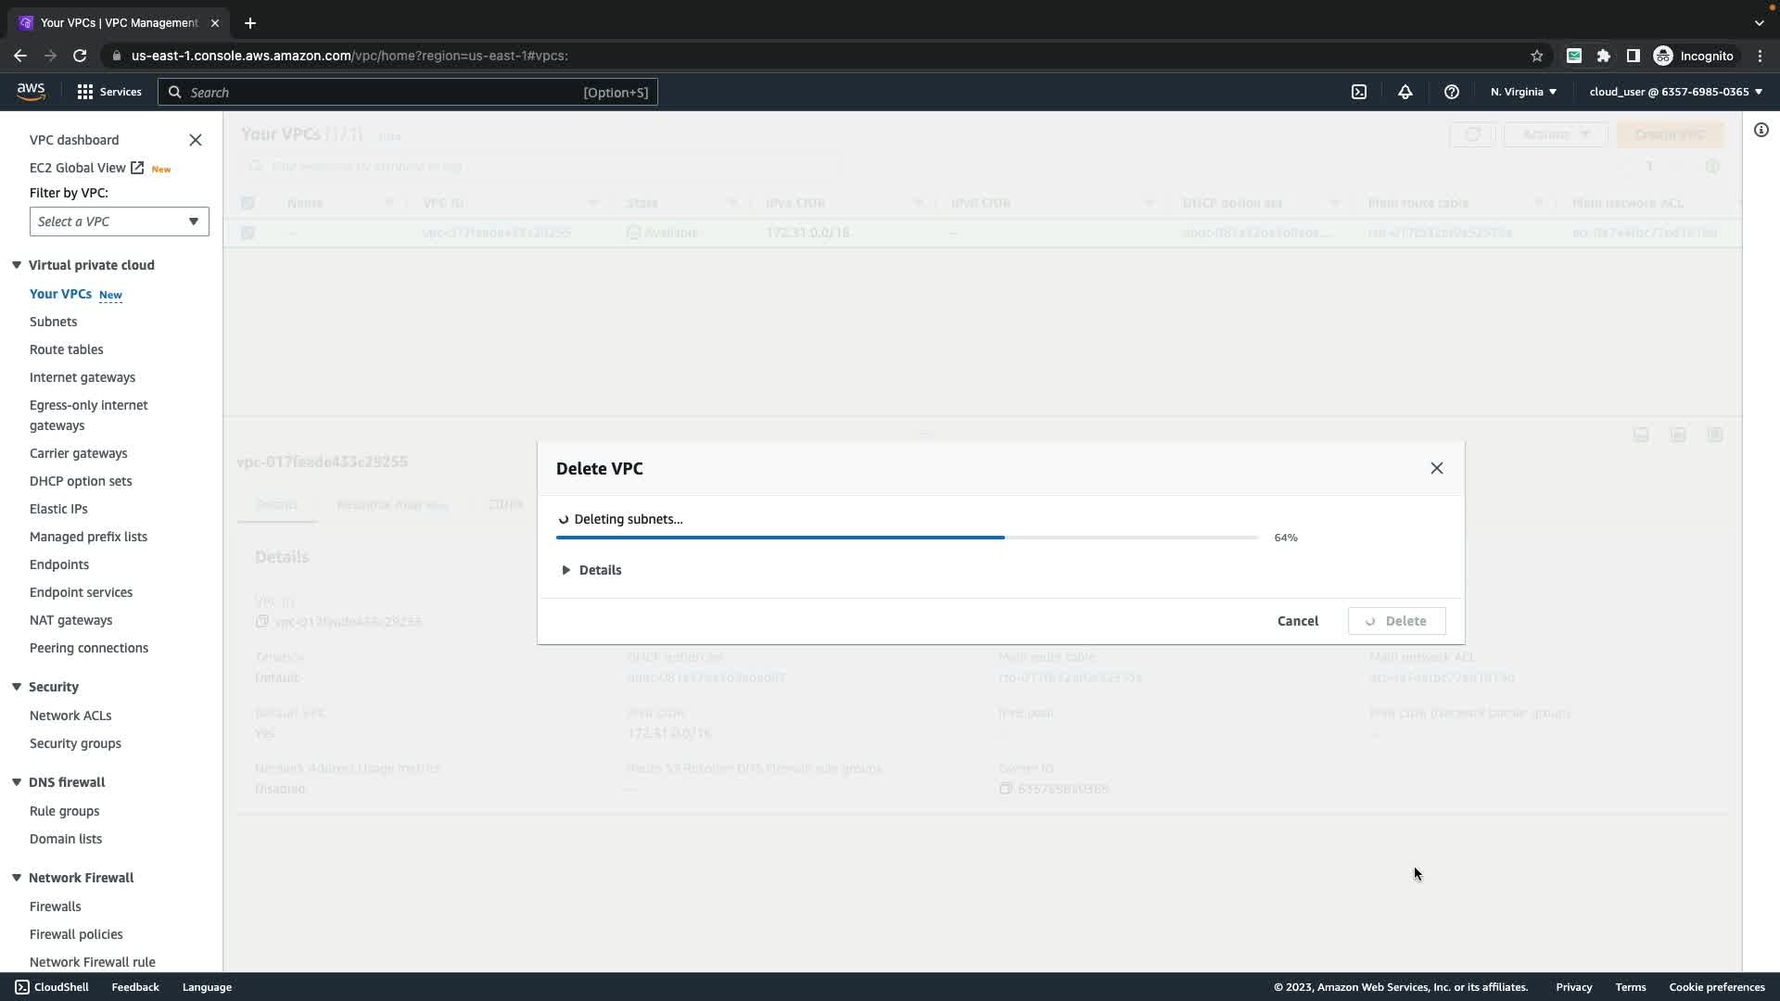
Task: Toggle the select-all VPCs checkbox
Action: point(248,203)
